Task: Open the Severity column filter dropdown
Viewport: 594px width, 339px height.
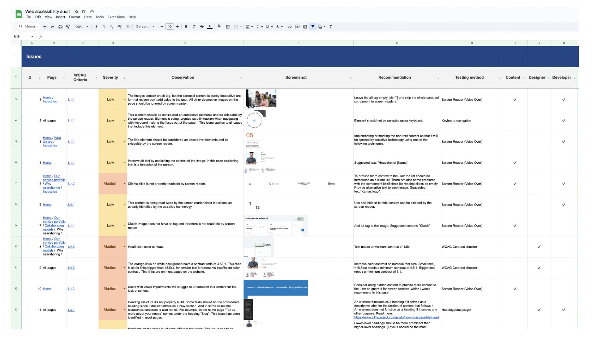Action: [125, 78]
